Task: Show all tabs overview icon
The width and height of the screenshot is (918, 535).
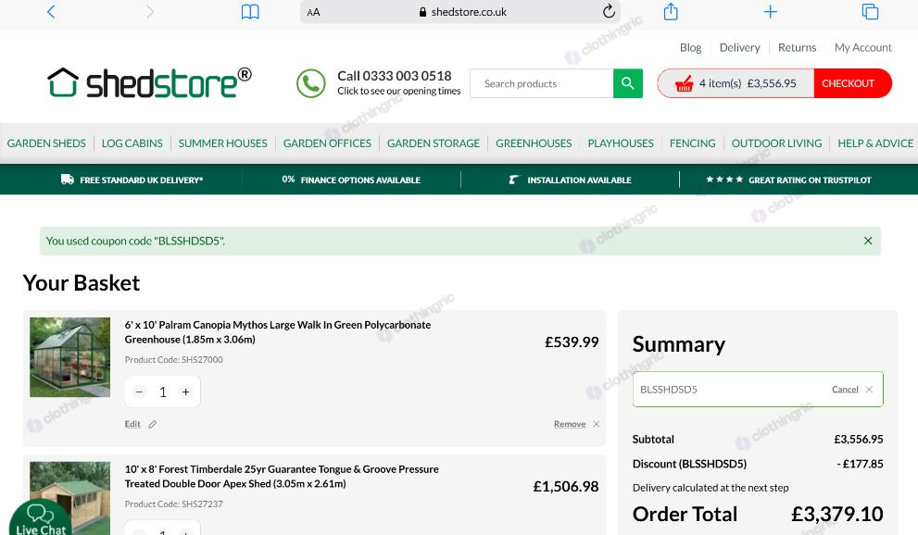Action: point(870,12)
